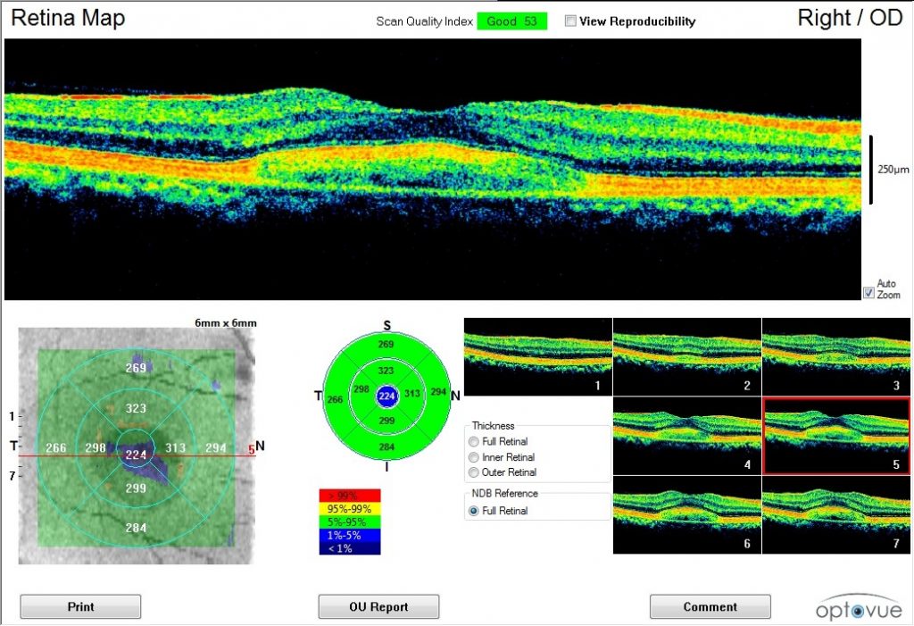Select Full Retinal under NDB Reference
Viewport: 914px width, 626px height.
pyautogui.click(x=474, y=512)
